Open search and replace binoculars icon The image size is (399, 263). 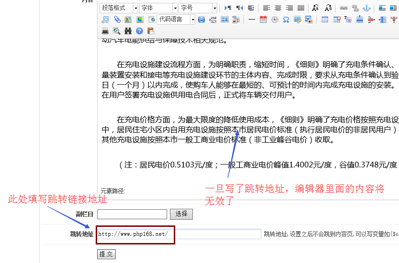(128, 31)
